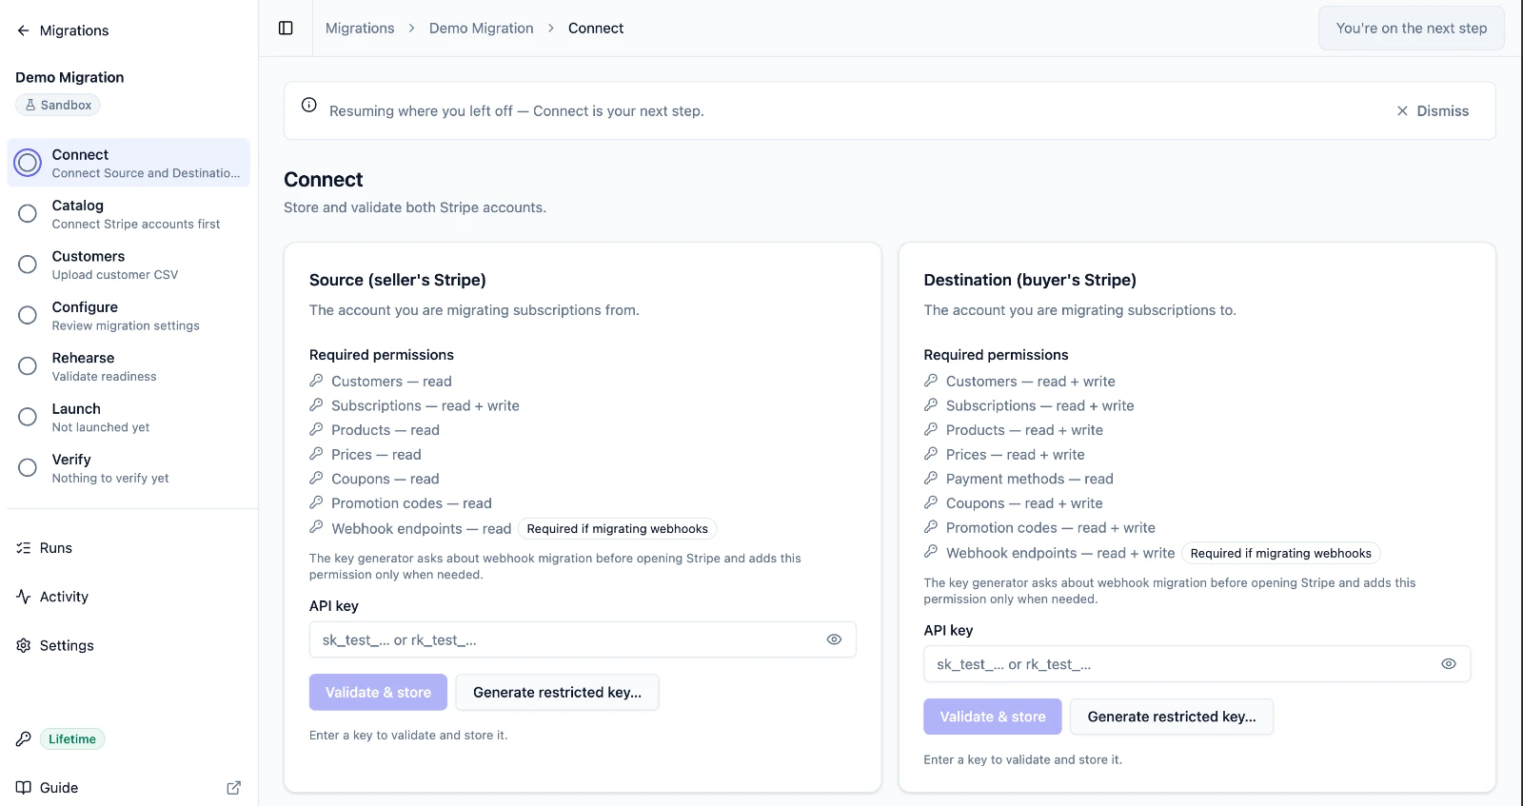Click key icon beside Destination 'Webhook endpoints — read + write'
This screenshot has height=806, width=1523.
coord(931,552)
